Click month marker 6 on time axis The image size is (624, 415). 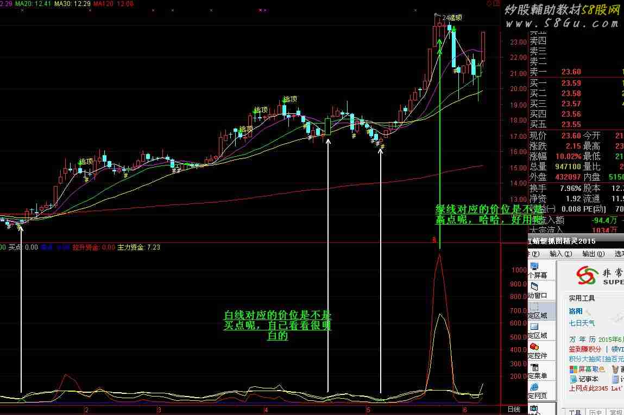click(464, 410)
